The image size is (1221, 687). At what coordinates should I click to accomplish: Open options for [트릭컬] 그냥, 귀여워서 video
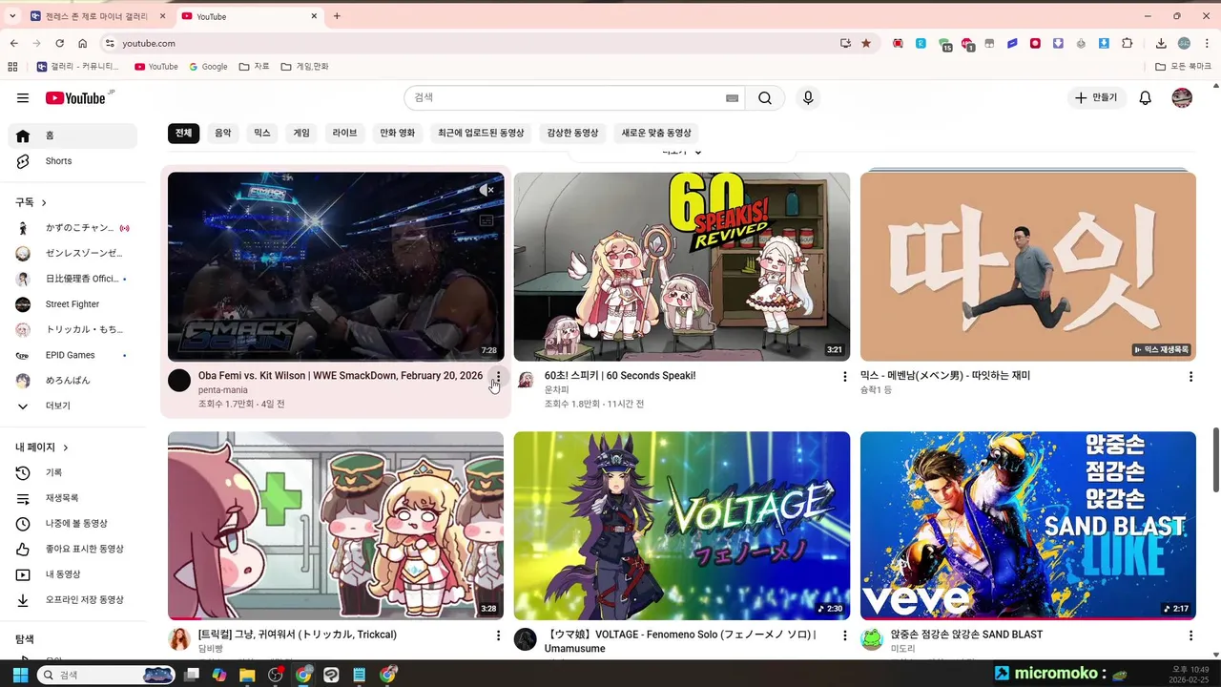498,635
